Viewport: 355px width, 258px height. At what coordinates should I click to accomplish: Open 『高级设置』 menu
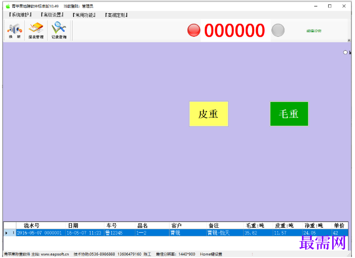pyautogui.click(x=52, y=15)
